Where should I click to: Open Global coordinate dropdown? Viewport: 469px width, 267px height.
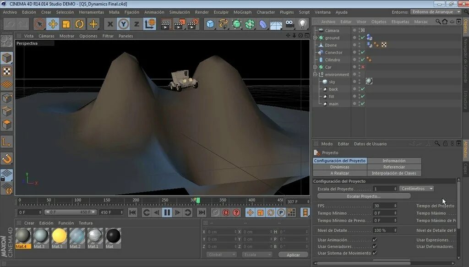[x=221, y=255]
